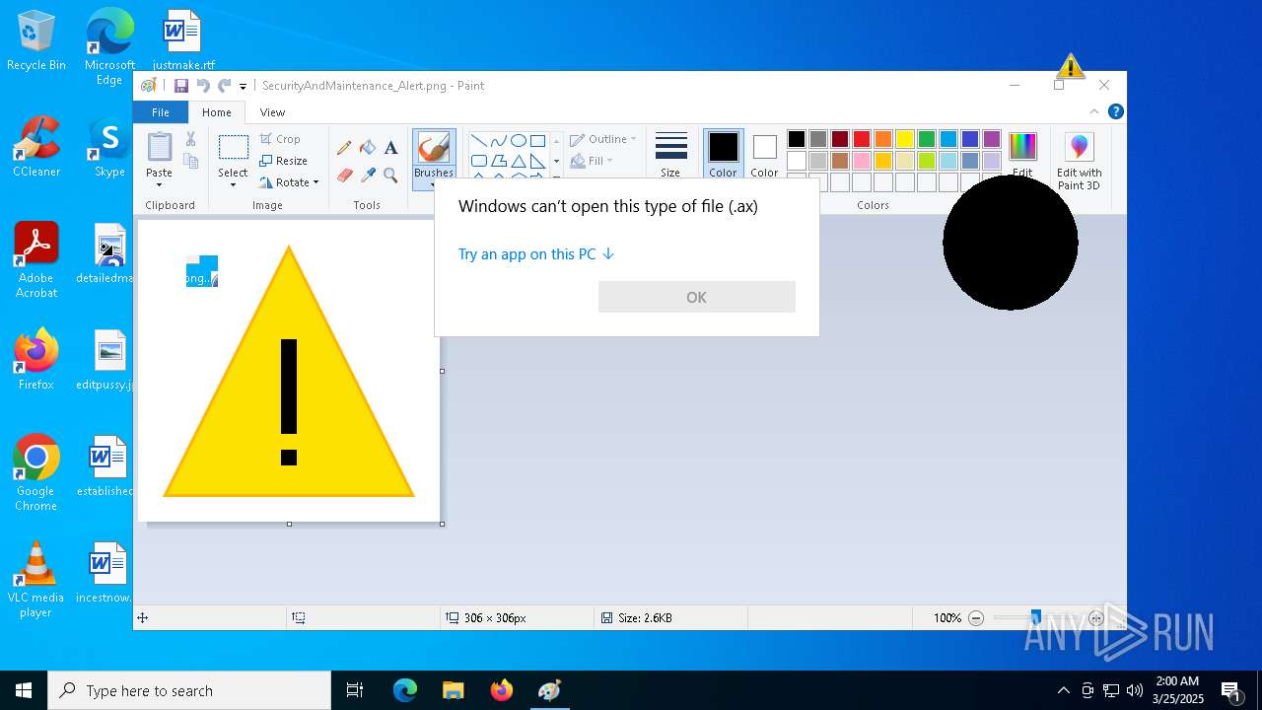Click the Save icon in quick access toolbar

(181, 86)
